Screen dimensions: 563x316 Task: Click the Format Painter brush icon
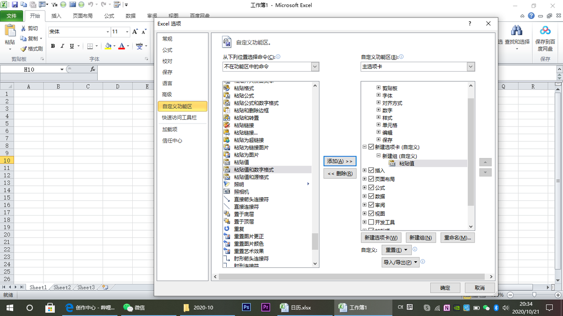click(x=23, y=49)
